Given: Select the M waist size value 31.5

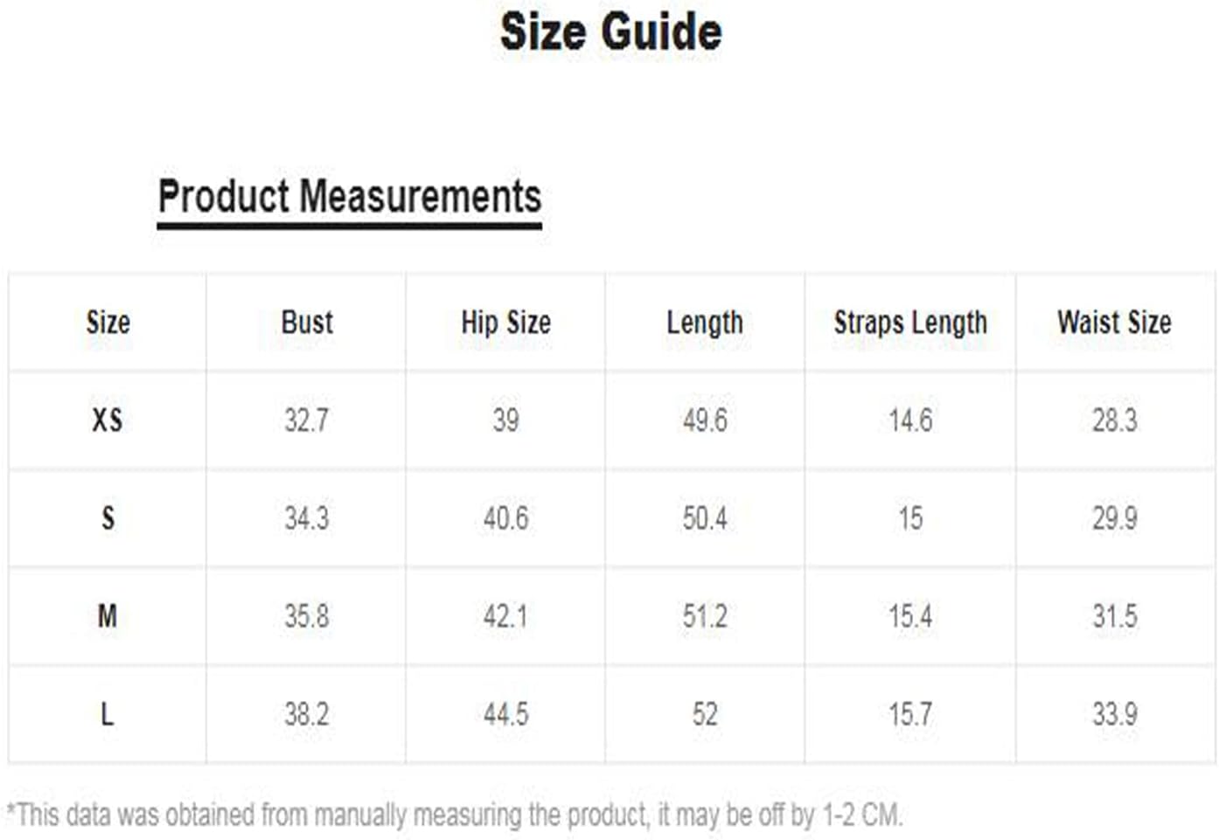Looking at the screenshot, I should pyautogui.click(x=1114, y=616).
